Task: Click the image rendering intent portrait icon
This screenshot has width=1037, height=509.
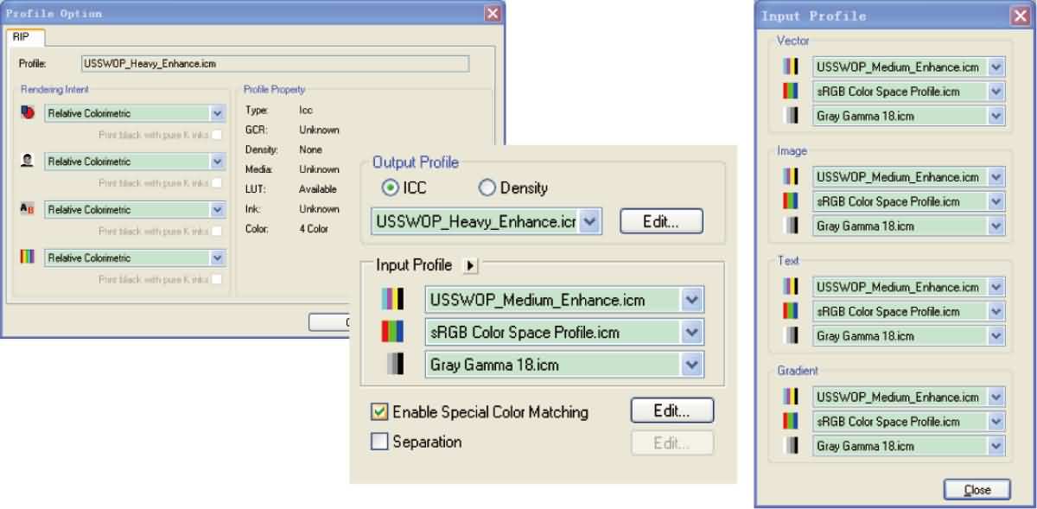Action: coord(28,162)
